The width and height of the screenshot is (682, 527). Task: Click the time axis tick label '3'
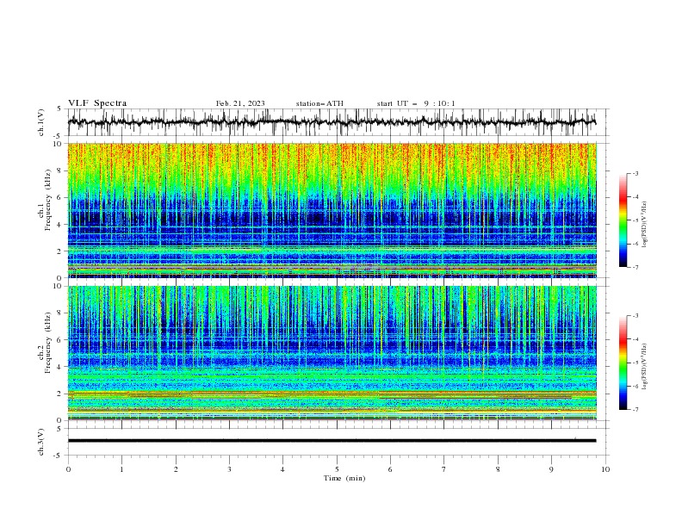[x=229, y=469]
